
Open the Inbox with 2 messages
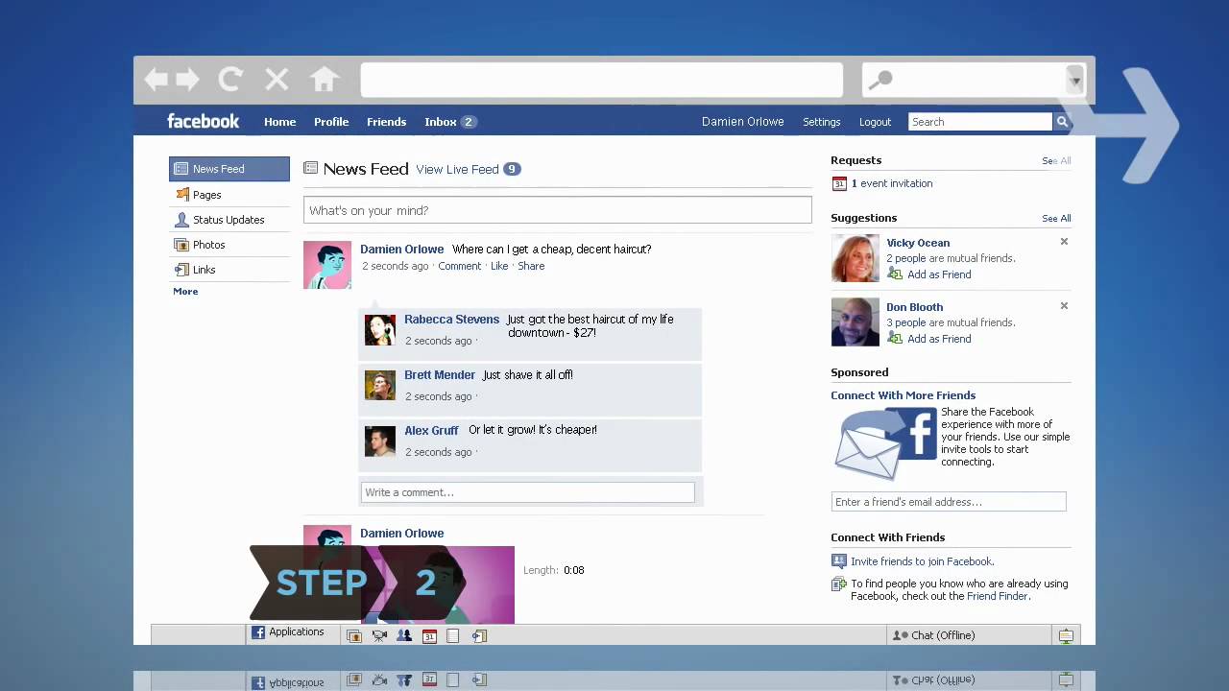click(x=450, y=122)
